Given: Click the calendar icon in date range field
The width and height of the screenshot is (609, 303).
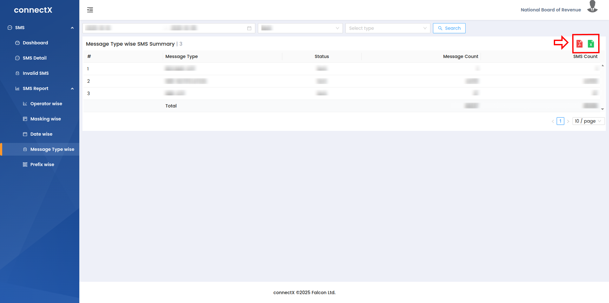Looking at the screenshot, I should (x=249, y=28).
